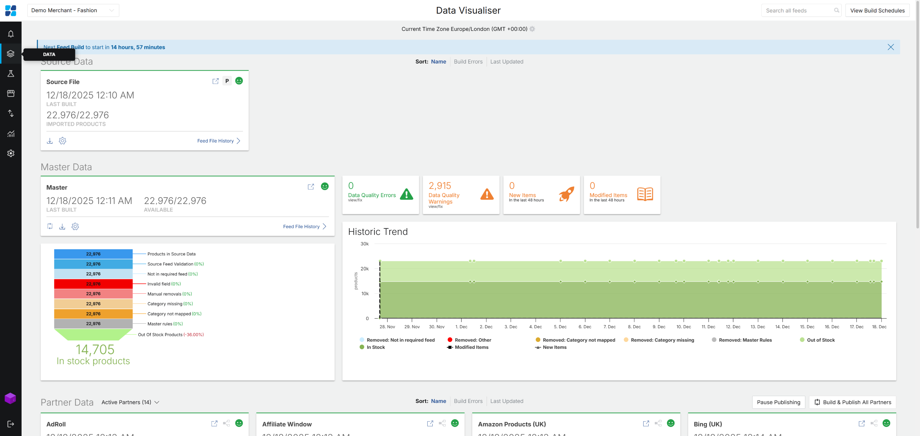
Task: Open AdRoll feed in new window
Action: [214, 423]
